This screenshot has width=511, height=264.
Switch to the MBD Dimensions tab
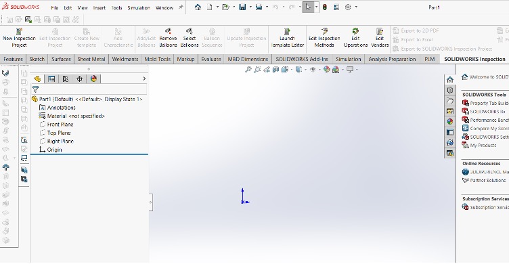pos(248,59)
